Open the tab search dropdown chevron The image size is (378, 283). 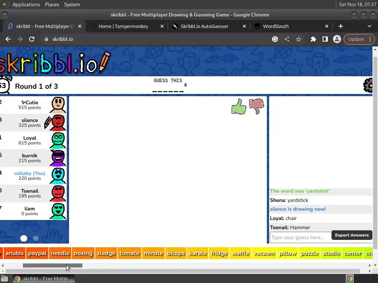(369, 26)
